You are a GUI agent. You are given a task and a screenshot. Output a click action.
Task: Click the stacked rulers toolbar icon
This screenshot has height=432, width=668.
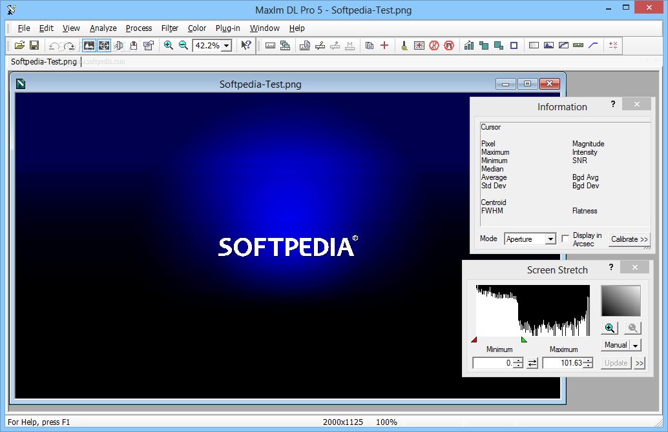pos(285,46)
